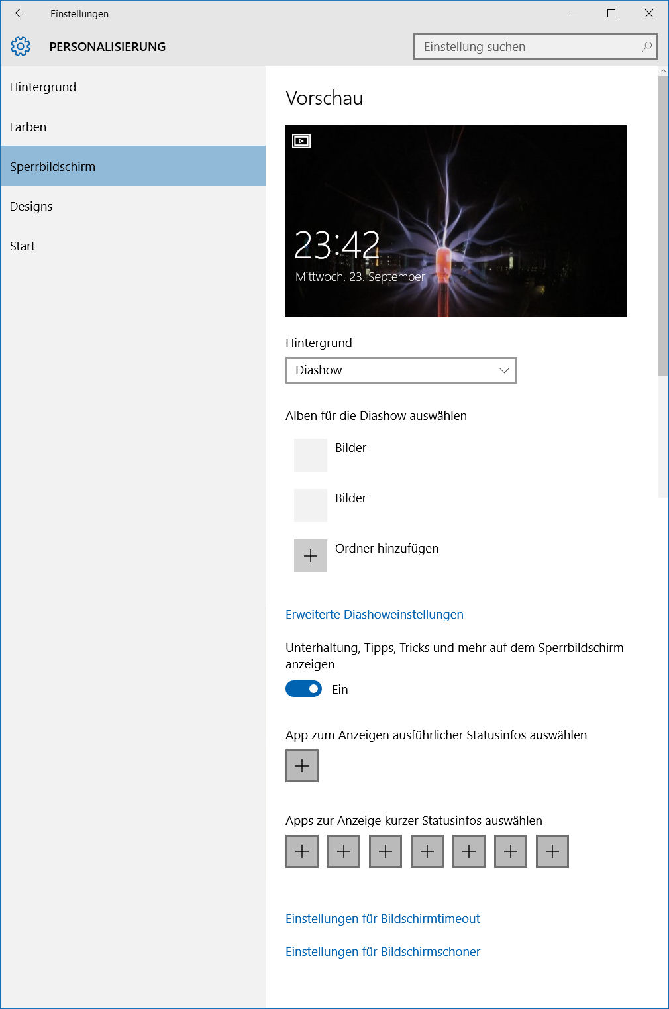The height and width of the screenshot is (1009, 669).
Task: Open Erweiterte Diashoweinstellungen link
Action: (374, 615)
